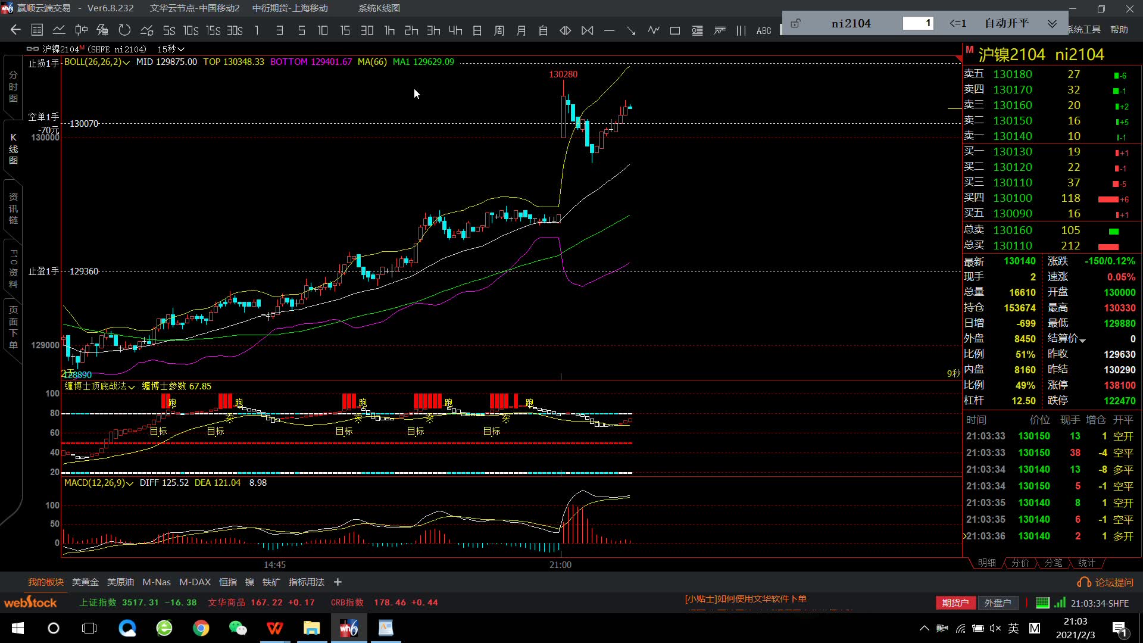Open the quote list icon
This screenshot has height=643, width=1143.
click(x=37, y=30)
